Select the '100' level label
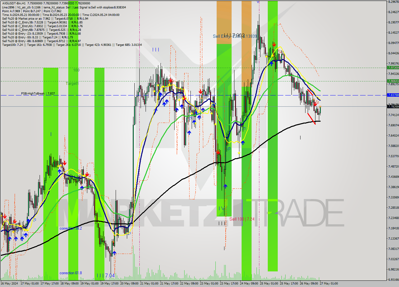The height and width of the screenshot is (287, 399). [76, 70]
